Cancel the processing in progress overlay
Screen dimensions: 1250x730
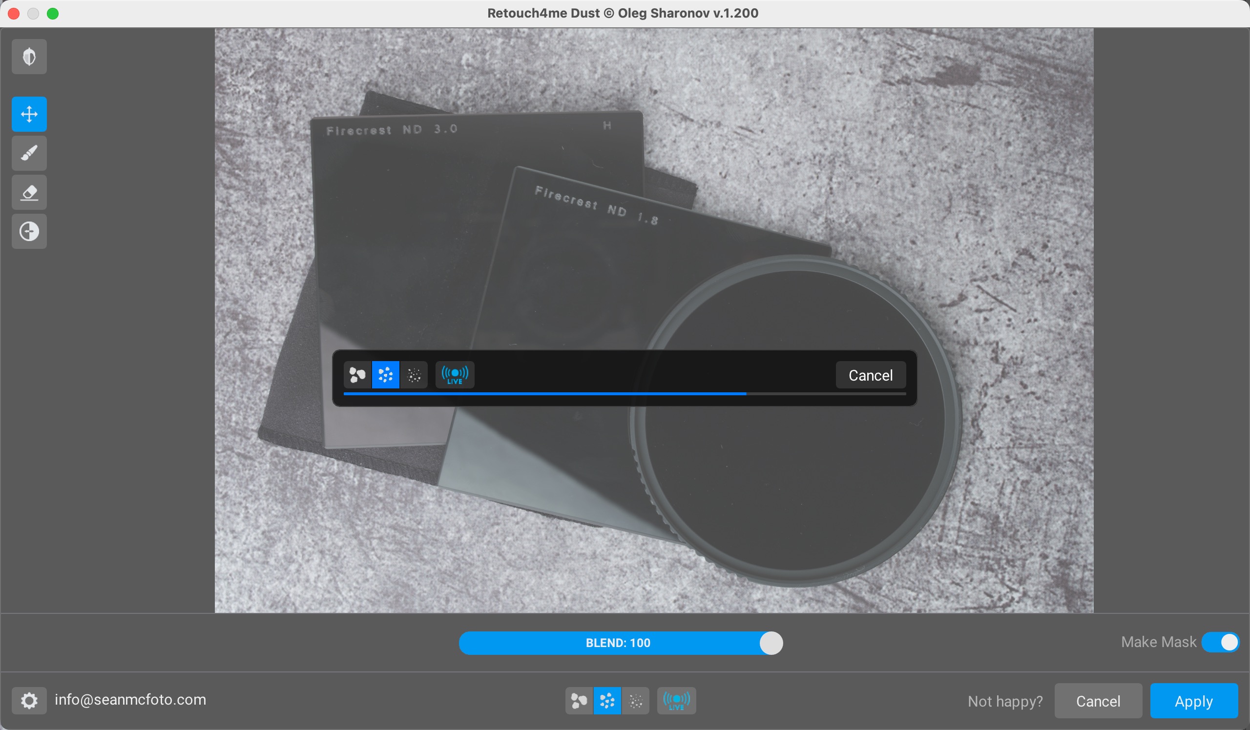[x=871, y=375]
